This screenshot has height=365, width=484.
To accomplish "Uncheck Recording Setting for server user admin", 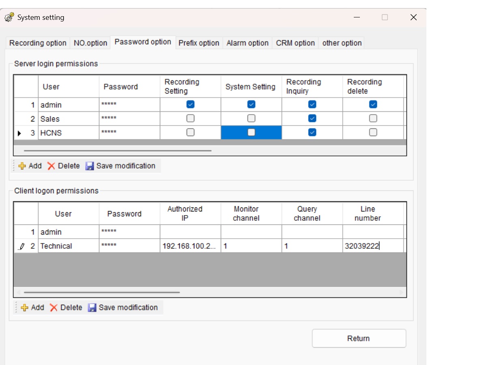I will click(190, 104).
